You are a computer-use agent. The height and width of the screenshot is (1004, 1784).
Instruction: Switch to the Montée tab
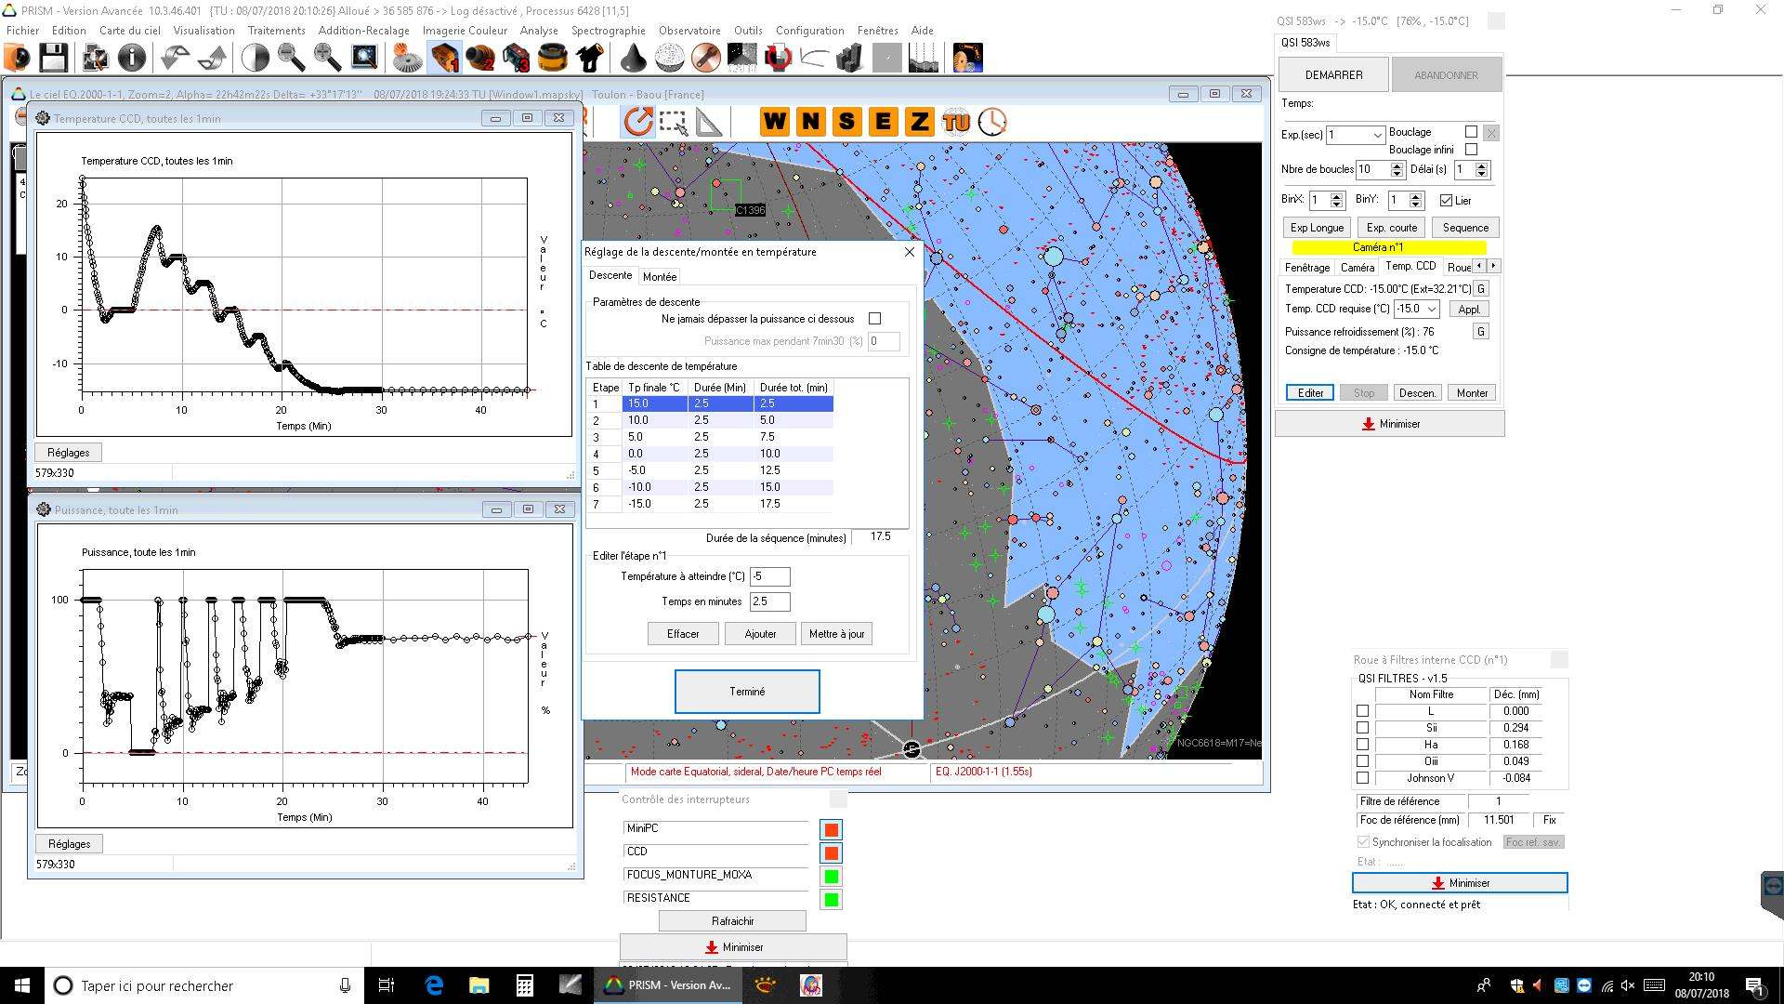point(660,276)
